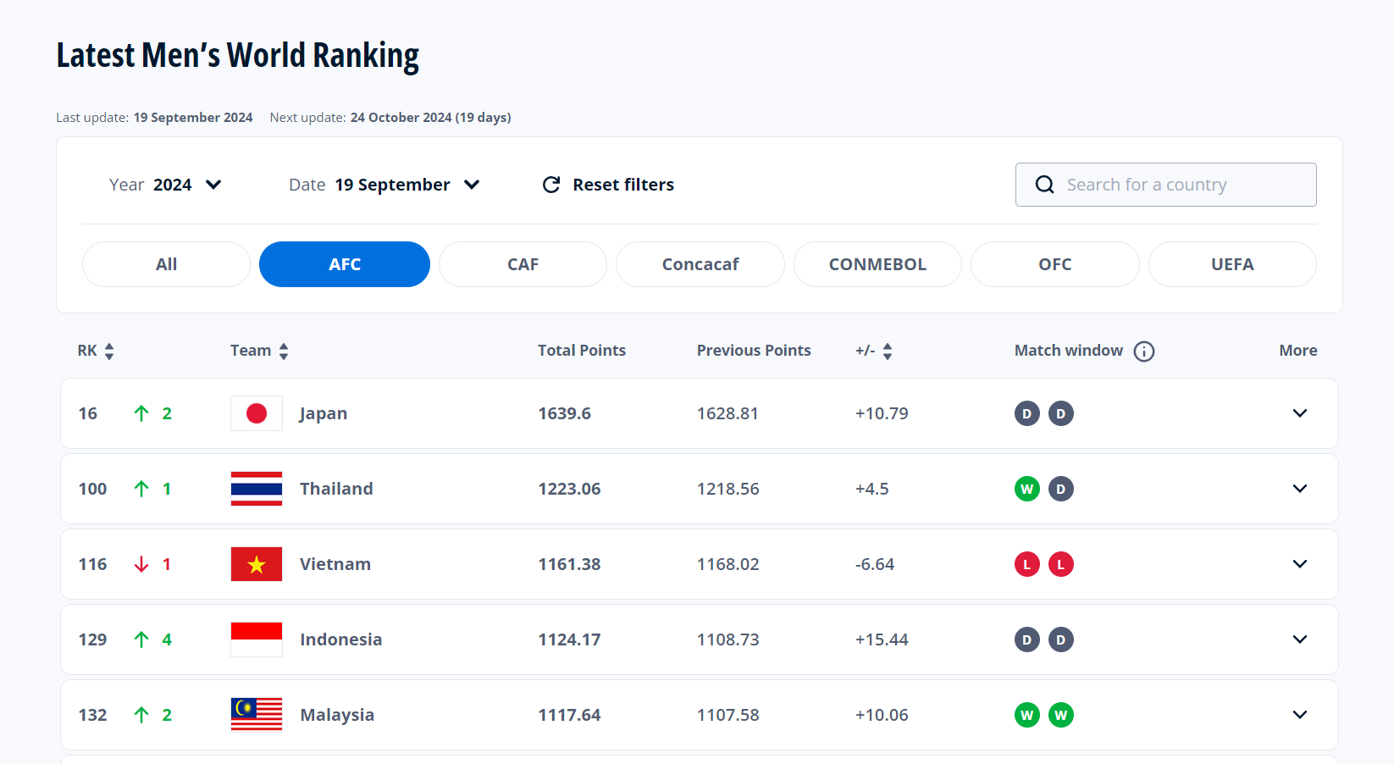This screenshot has height=764, width=1394.
Task: Sort the table by RK column arrows
Action: coord(109,352)
